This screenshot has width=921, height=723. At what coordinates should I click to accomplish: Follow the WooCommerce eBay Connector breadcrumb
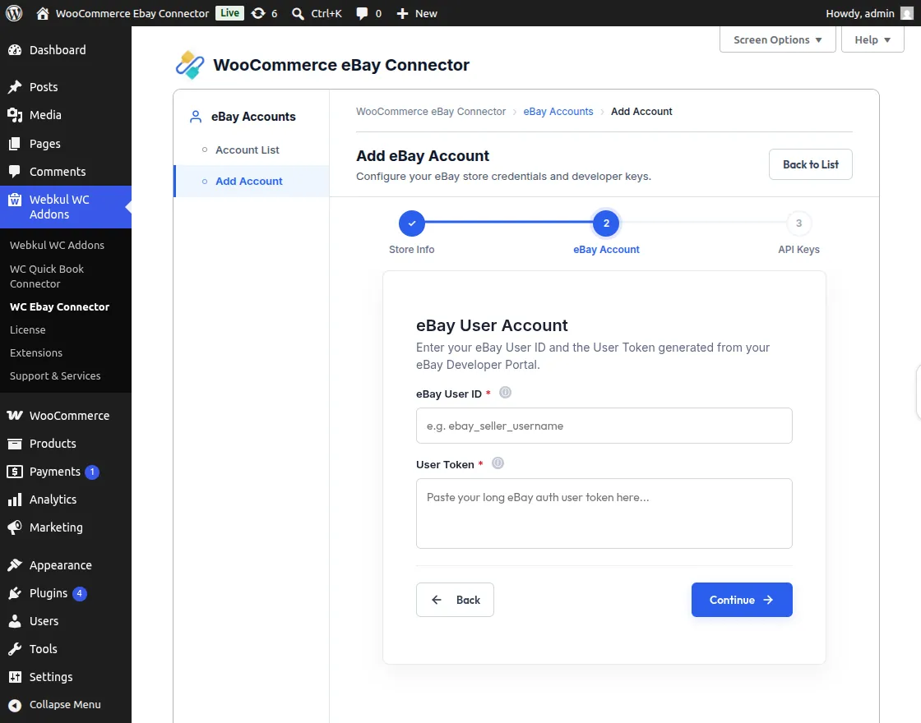click(431, 112)
